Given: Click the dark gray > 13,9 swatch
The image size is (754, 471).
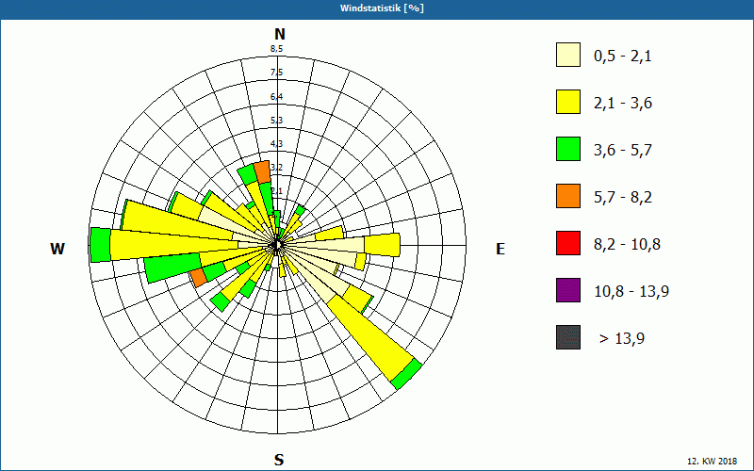Looking at the screenshot, I should 568,337.
